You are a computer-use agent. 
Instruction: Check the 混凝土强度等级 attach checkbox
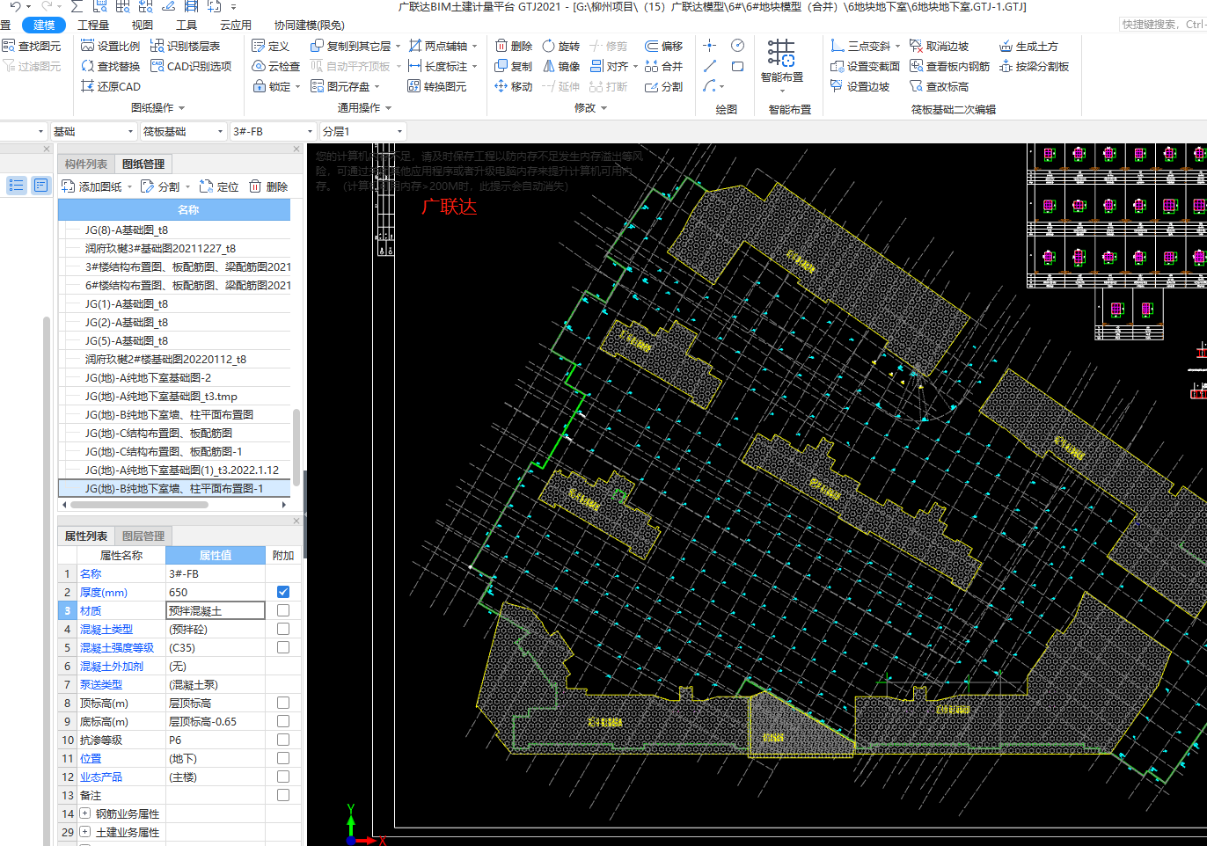283,647
